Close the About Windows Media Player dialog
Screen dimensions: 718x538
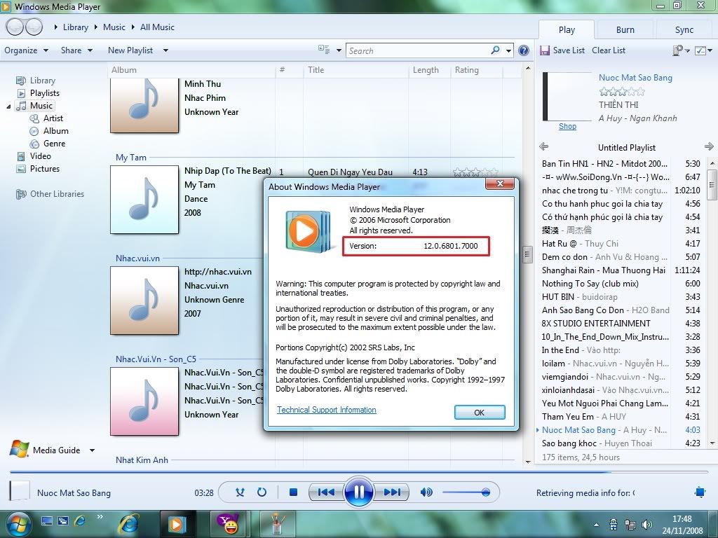500,184
